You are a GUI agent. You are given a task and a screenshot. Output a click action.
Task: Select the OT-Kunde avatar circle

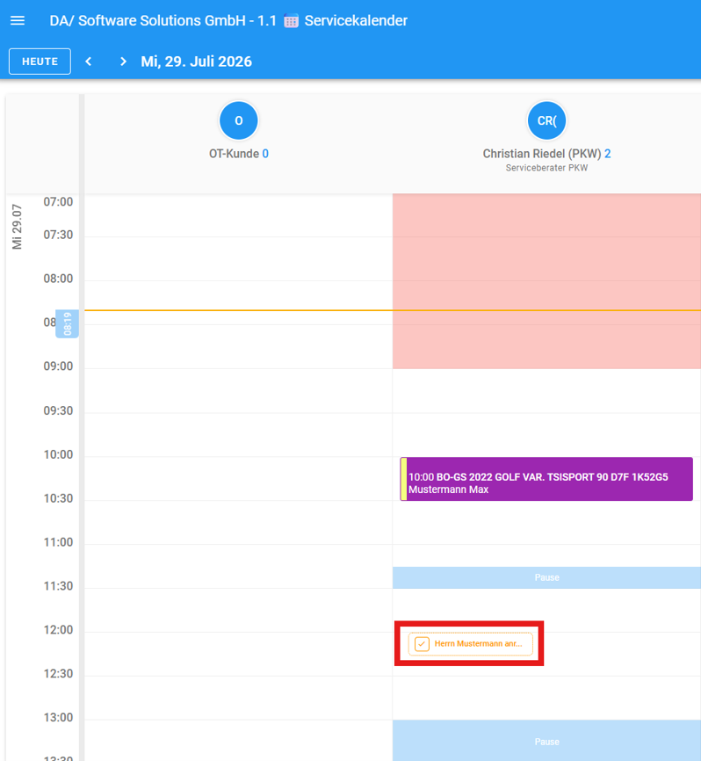coord(239,120)
